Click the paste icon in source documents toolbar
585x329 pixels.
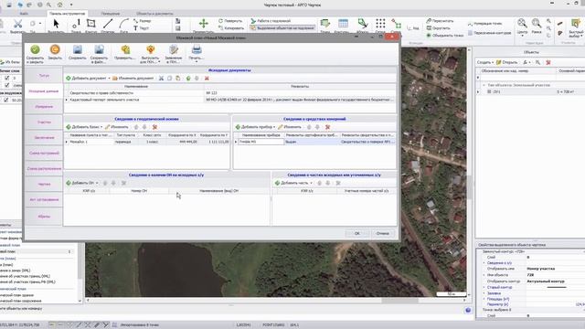click(178, 79)
